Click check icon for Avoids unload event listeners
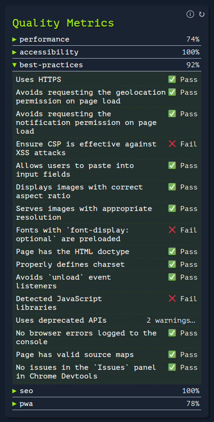This screenshot has height=422, width=214. 172,277
